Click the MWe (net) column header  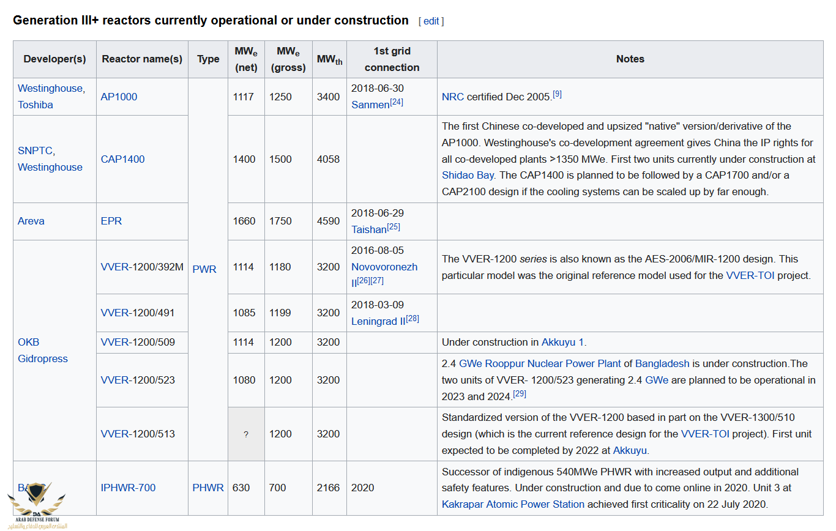(246, 59)
